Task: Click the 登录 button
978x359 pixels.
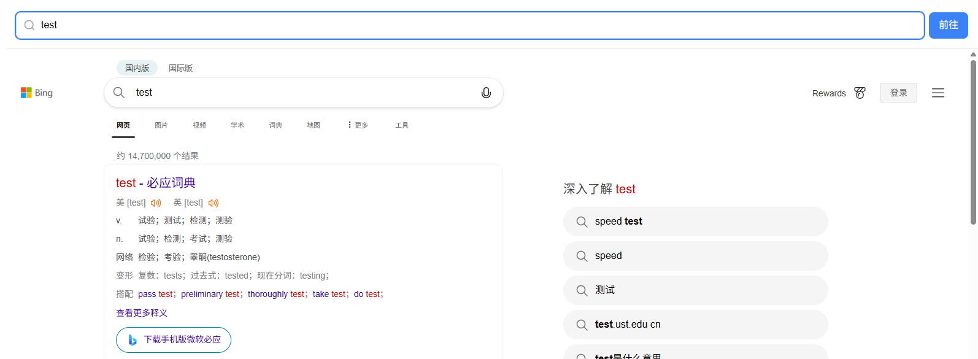Action: tap(898, 93)
